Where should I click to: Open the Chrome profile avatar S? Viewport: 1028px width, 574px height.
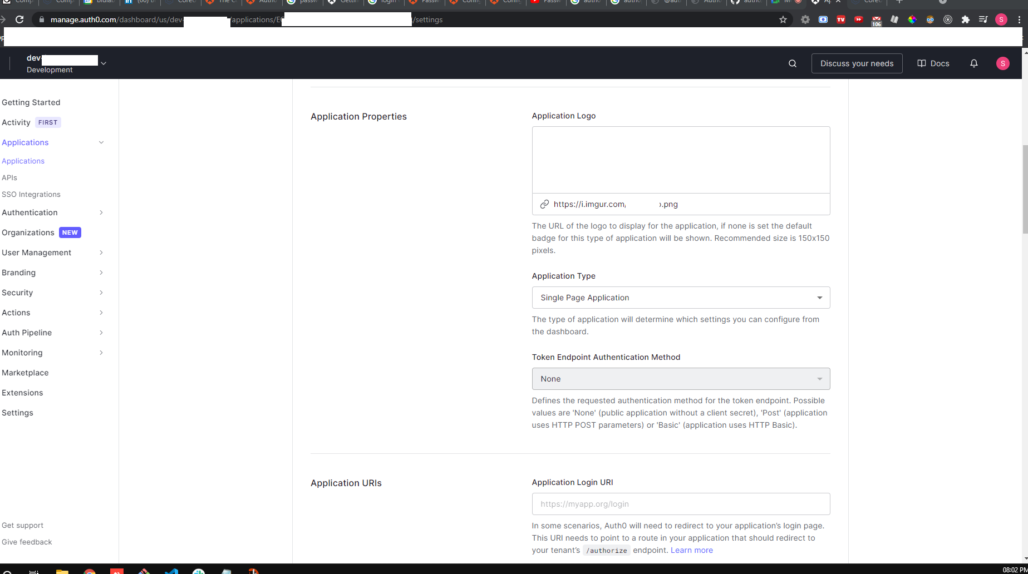tap(1001, 19)
